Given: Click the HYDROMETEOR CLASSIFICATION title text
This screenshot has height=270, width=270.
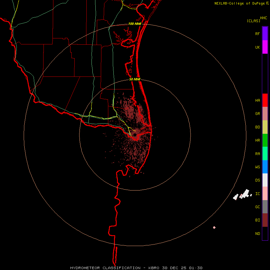Looking at the screenshot, I should click(x=105, y=268).
